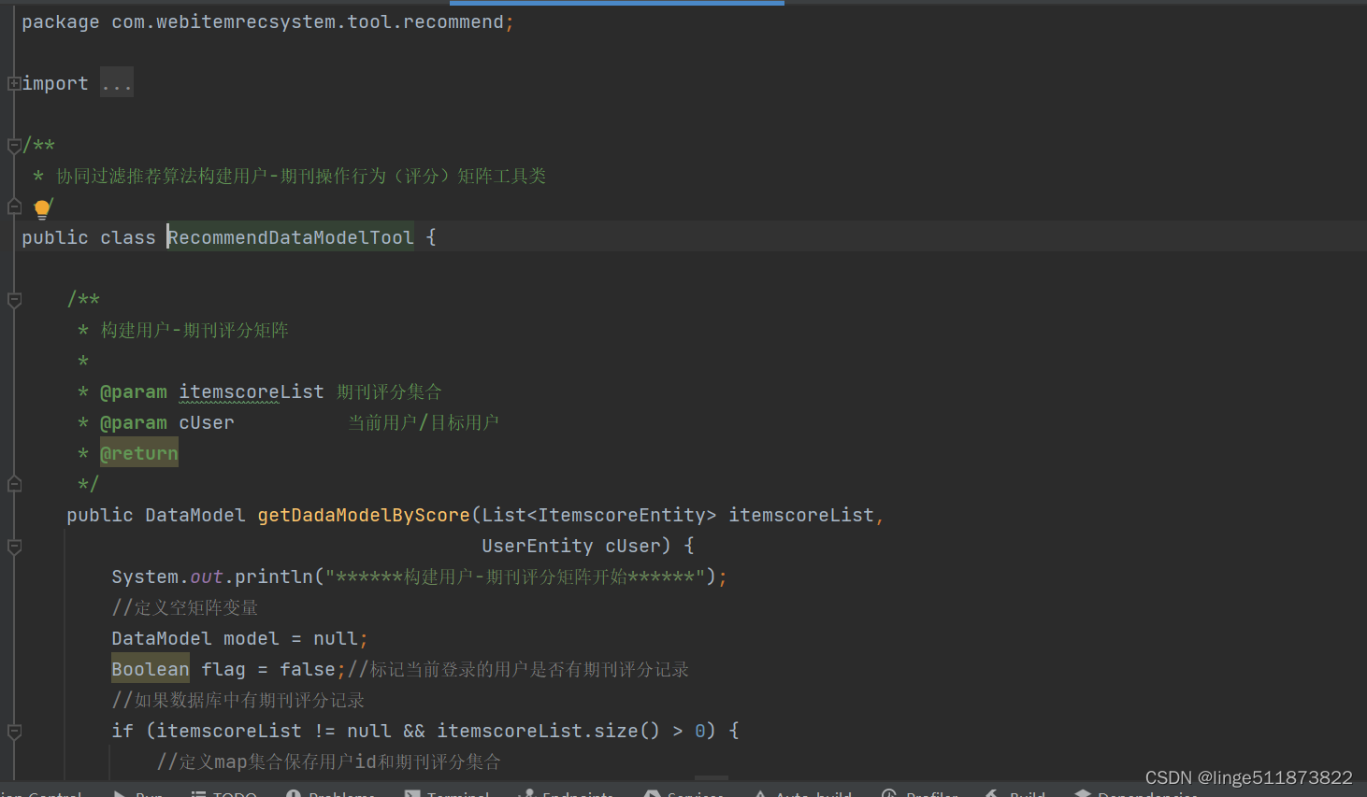Click cUser in the @param line
This screenshot has width=1367, height=797.
[207, 422]
